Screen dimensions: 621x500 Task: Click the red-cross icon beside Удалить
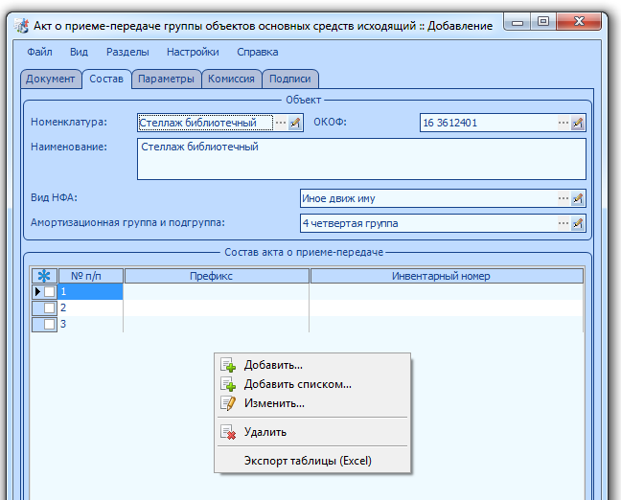[228, 432]
